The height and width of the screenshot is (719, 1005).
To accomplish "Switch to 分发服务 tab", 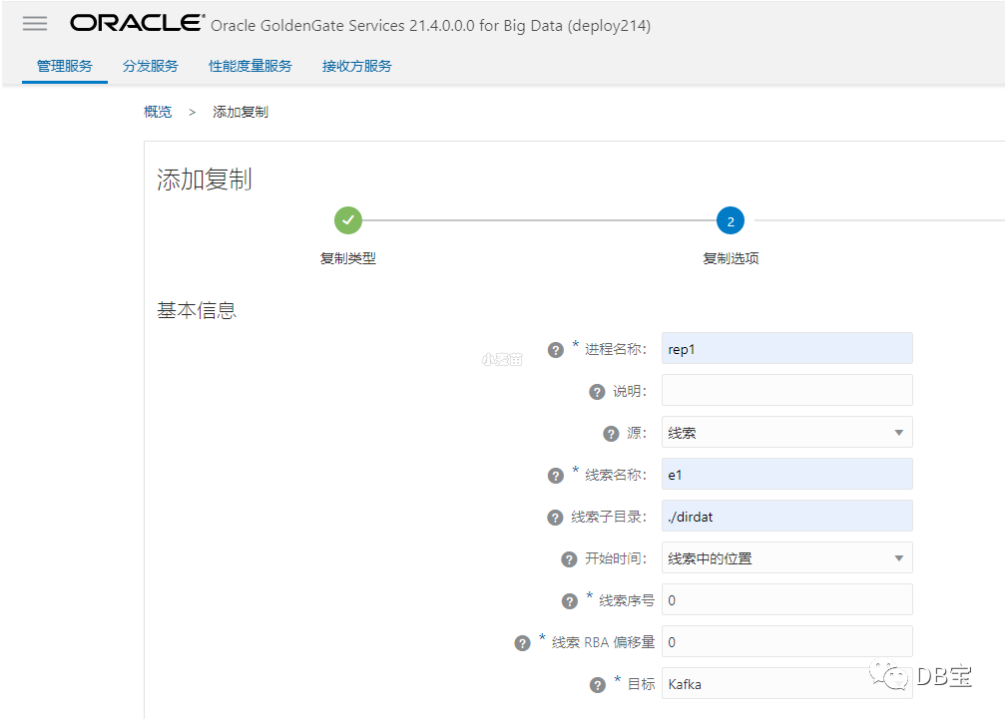I will (151, 66).
